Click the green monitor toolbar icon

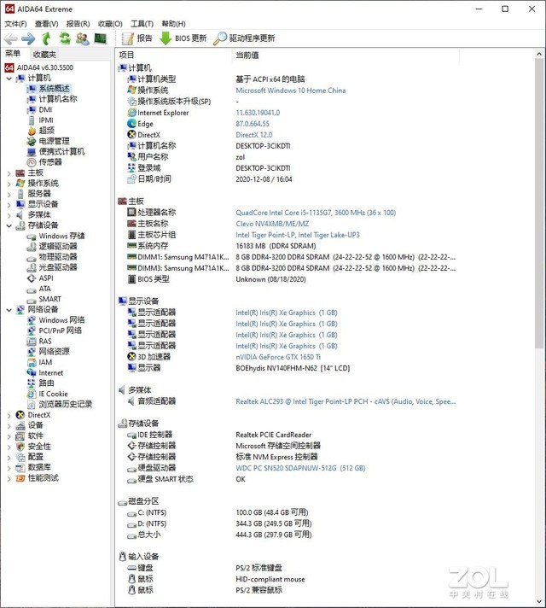[101, 38]
